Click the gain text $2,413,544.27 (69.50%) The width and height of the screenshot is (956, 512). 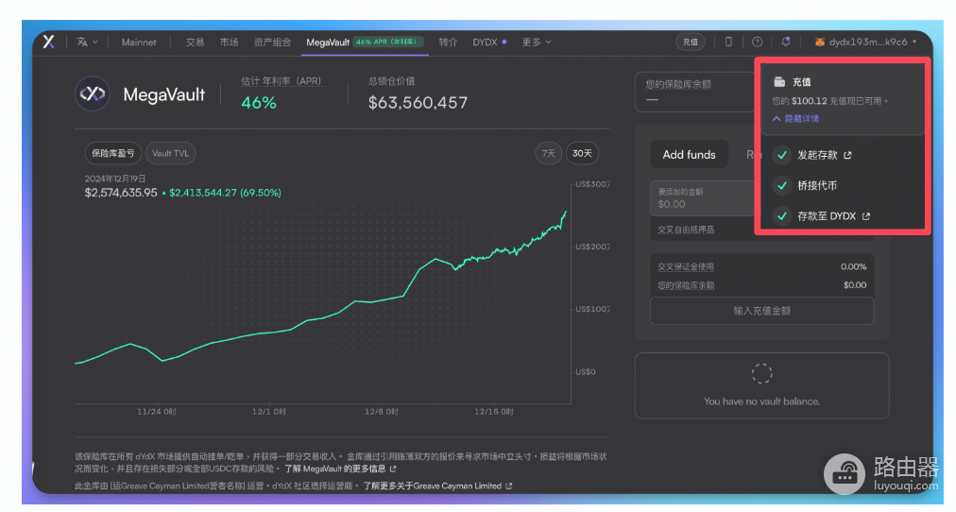tap(225, 193)
